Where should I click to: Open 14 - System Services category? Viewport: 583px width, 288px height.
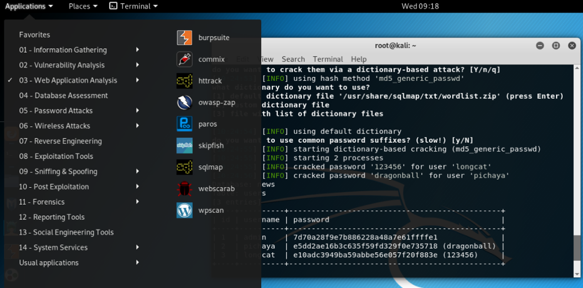53,248
